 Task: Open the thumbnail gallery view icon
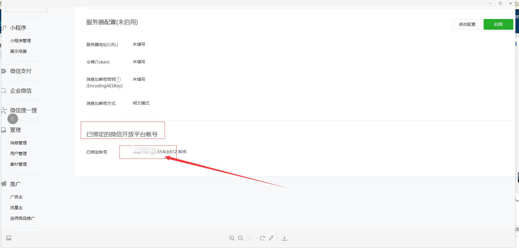coord(9,238)
